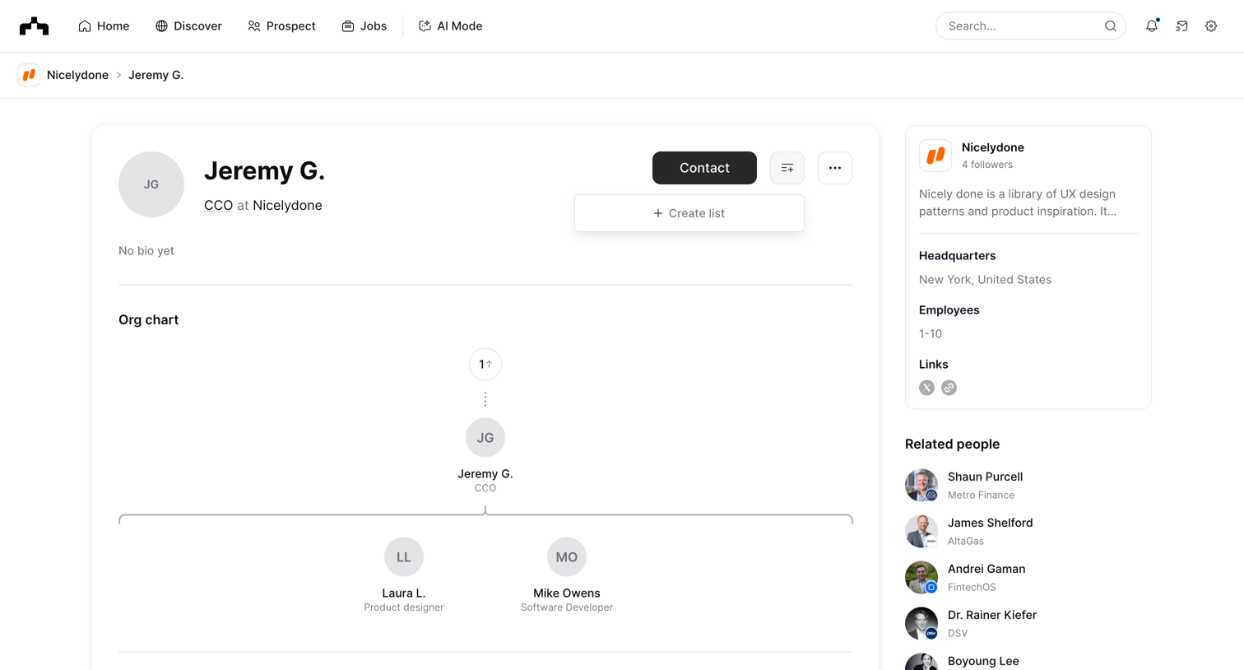Open Laura L.'s LL avatar
This screenshot has height=670, width=1244.
404,557
